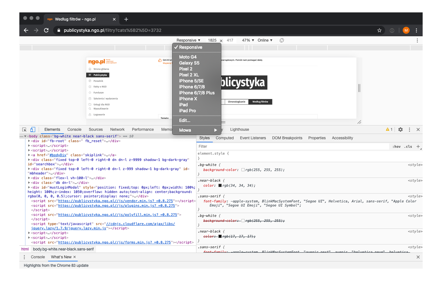Click white background-color swatch in .bg-white

pos(243,170)
